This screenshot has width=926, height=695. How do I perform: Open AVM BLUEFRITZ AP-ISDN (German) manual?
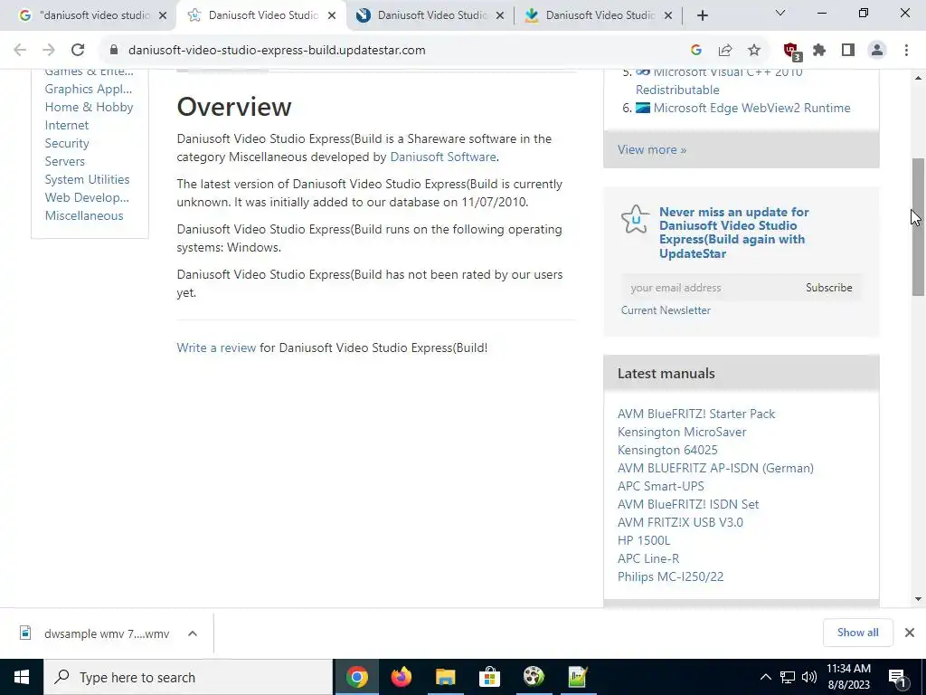[x=716, y=468]
